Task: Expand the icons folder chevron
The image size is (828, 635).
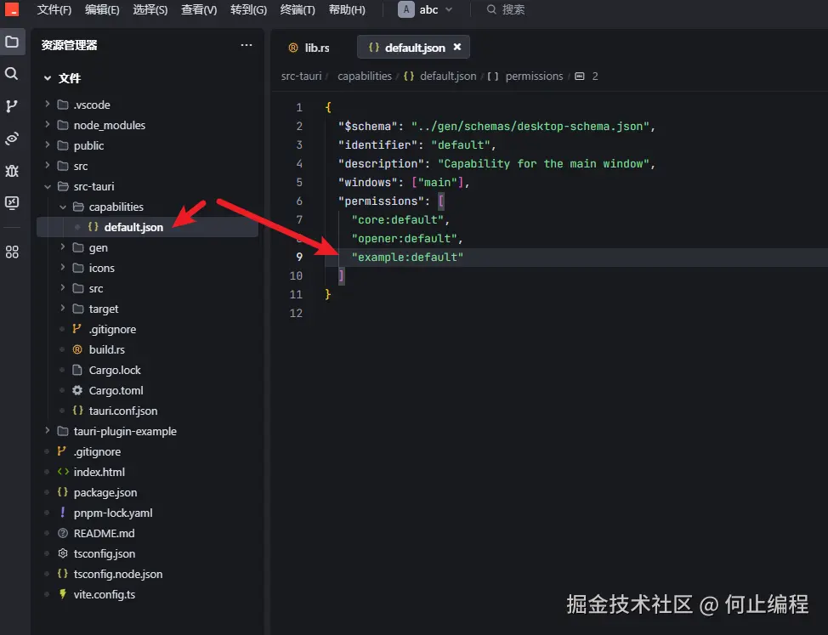Action: click(63, 268)
